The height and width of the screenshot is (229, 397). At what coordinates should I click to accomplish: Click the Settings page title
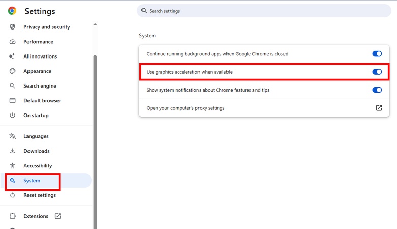pos(40,11)
